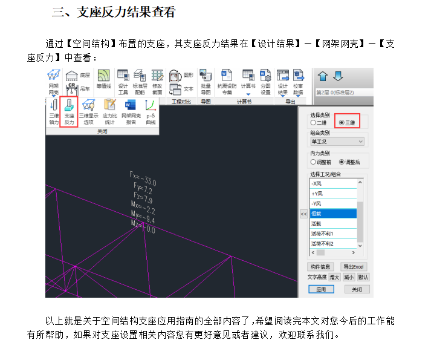Click the load list horizontal scroll left arrow
The height and width of the screenshot is (357, 434).
click(313, 252)
